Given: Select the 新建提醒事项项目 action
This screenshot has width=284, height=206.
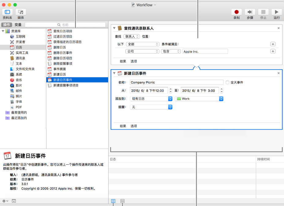Looking at the screenshot, I should 66,85.
